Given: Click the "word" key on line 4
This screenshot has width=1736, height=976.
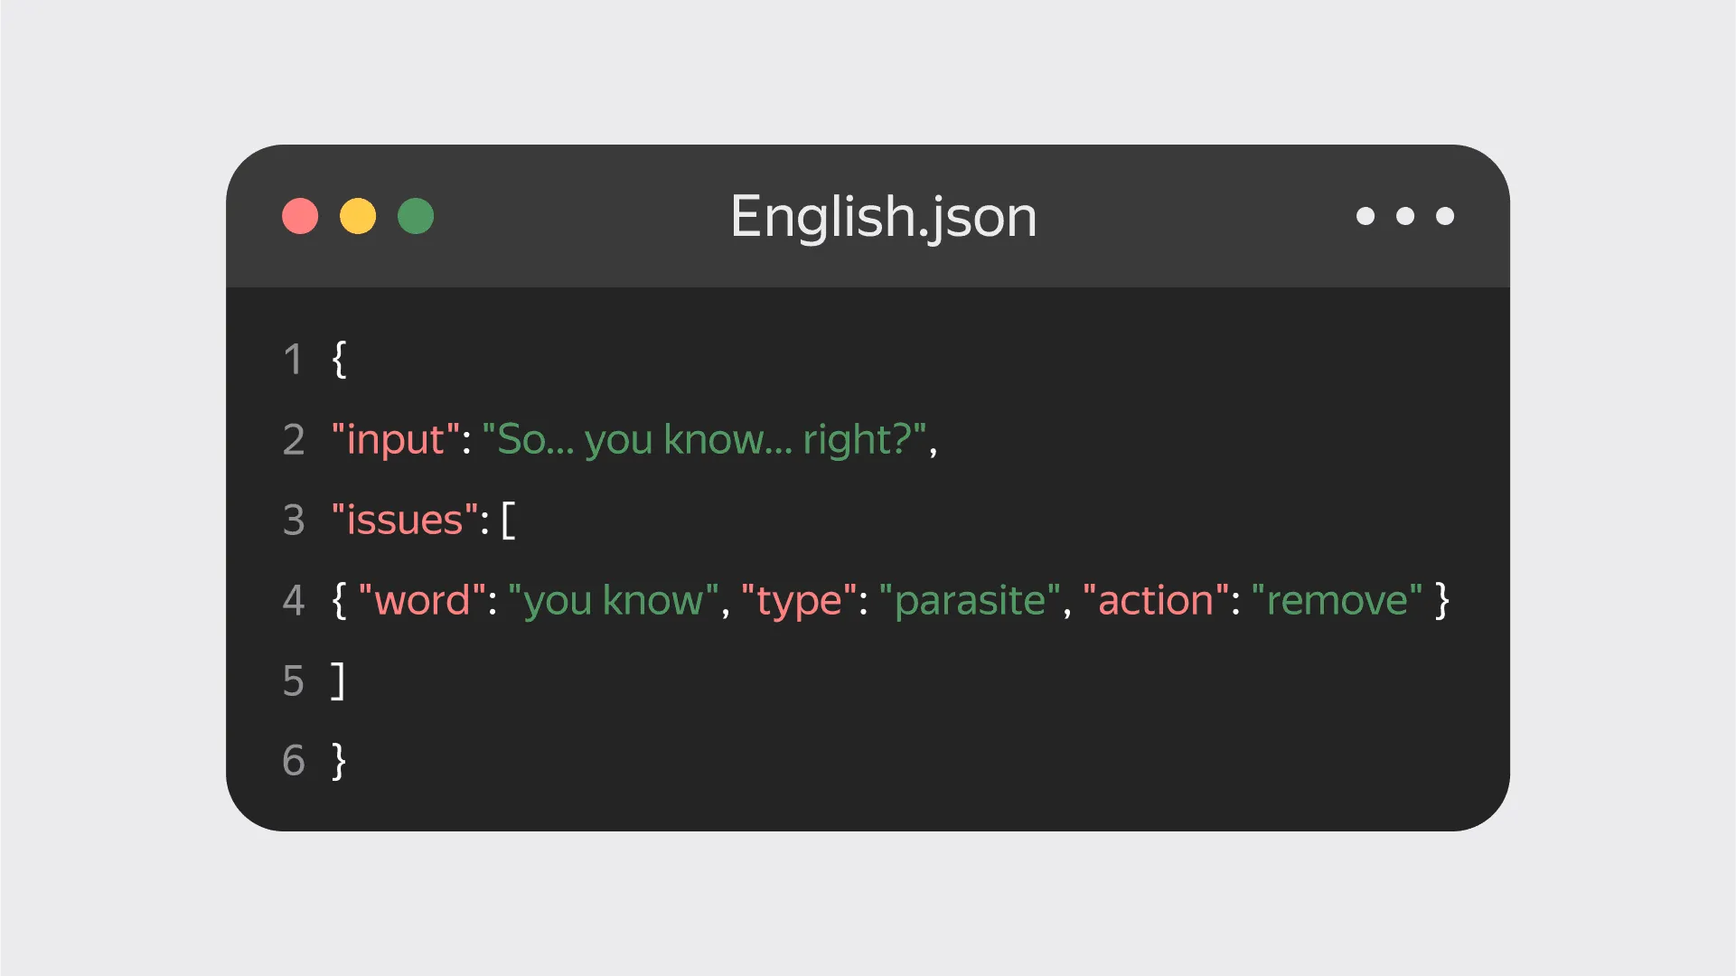Looking at the screenshot, I should coord(422,601).
